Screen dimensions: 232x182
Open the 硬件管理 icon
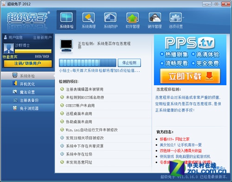(155, 18)
